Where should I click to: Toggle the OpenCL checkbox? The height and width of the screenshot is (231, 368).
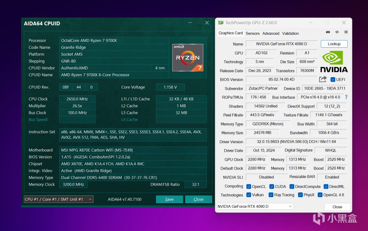click(x=249, y=187)
